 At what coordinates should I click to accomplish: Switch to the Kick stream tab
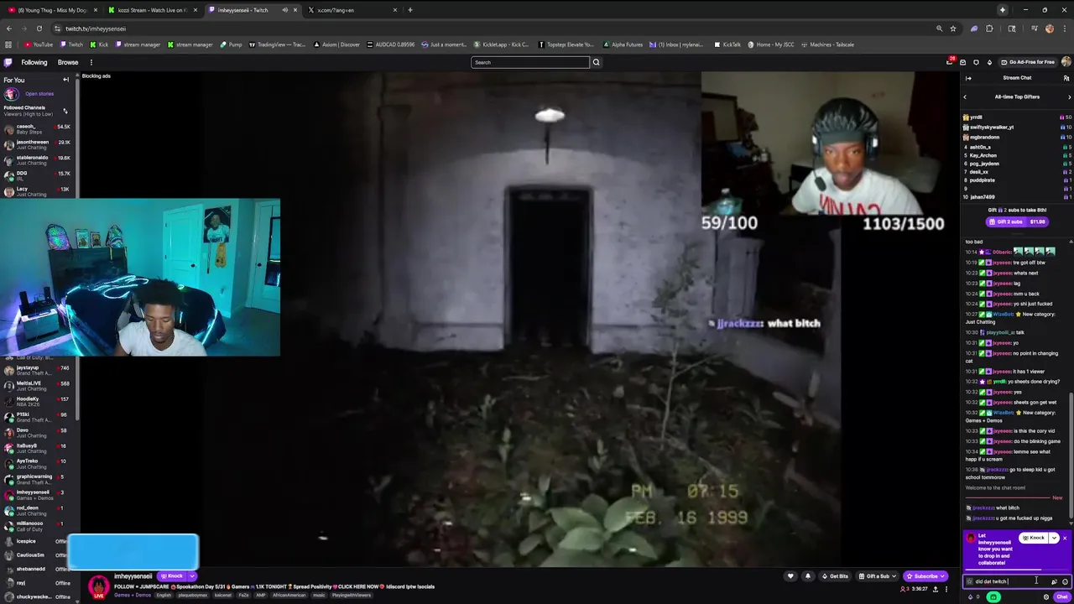[x=150, y=10]
